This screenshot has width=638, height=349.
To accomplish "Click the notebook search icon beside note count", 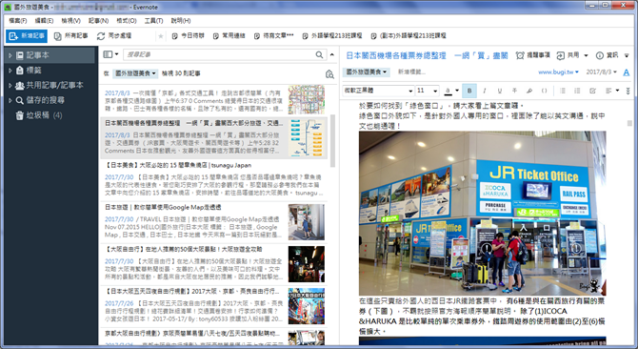I will point(329,73).
